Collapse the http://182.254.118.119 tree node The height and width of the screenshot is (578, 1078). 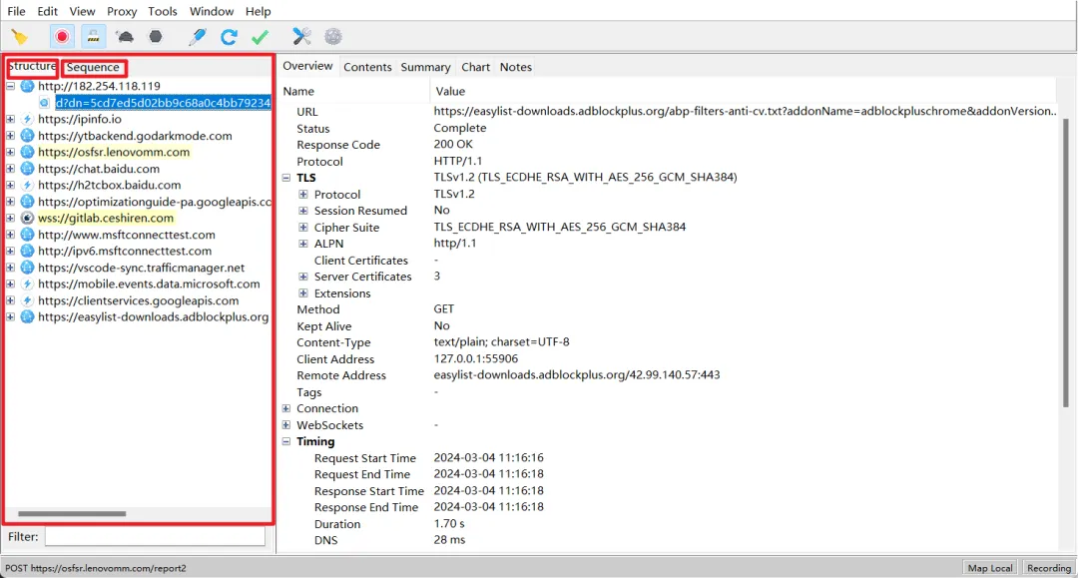[10, 86]
